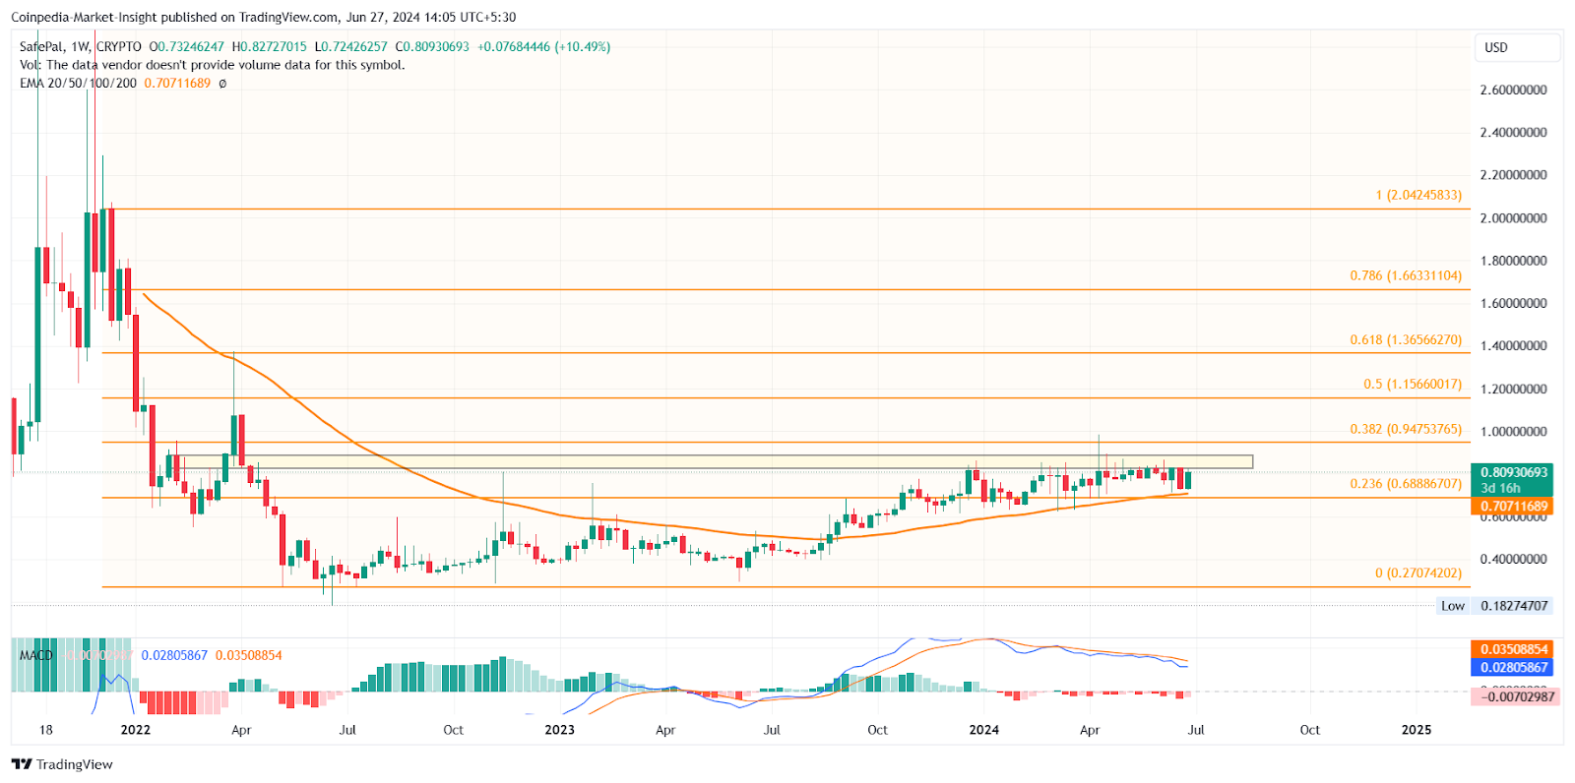Click the yellow resistance zone rectangle
This screenshot has height=783, width=1575.
tap(715, 461)
